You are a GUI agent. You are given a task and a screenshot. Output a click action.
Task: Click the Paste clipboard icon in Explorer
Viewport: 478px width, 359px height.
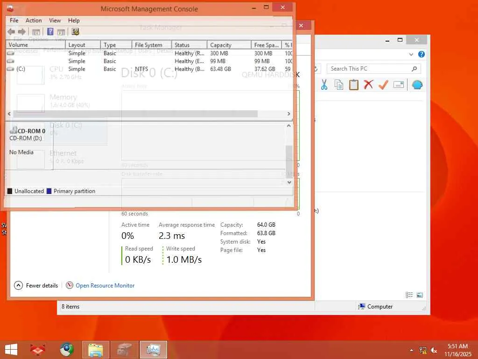click(354, 85)
